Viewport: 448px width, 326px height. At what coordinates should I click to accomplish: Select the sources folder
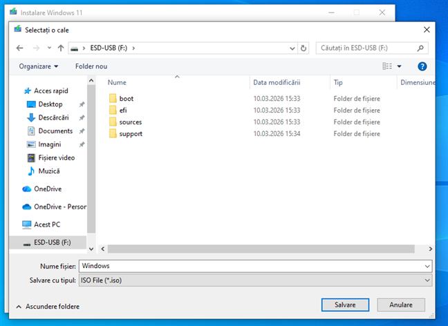(x=130, y=122)
